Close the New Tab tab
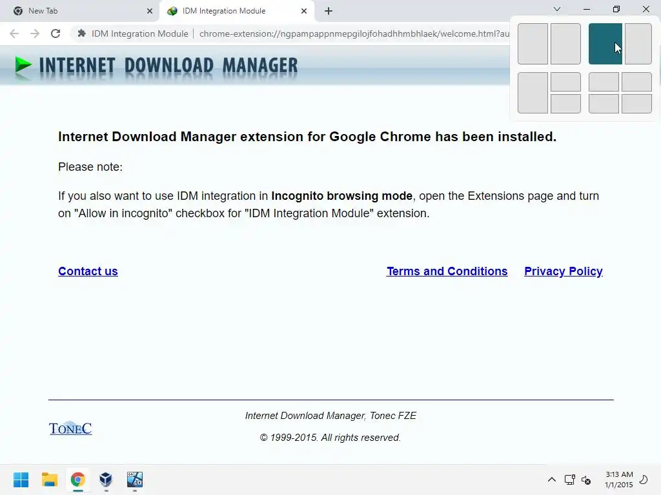Image resolution: width=661 pixels, height=495 pixels. pyautogui.click(x=150, y=11)
